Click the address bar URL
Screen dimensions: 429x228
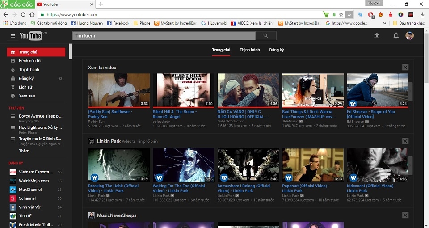[x=71, y=14]
